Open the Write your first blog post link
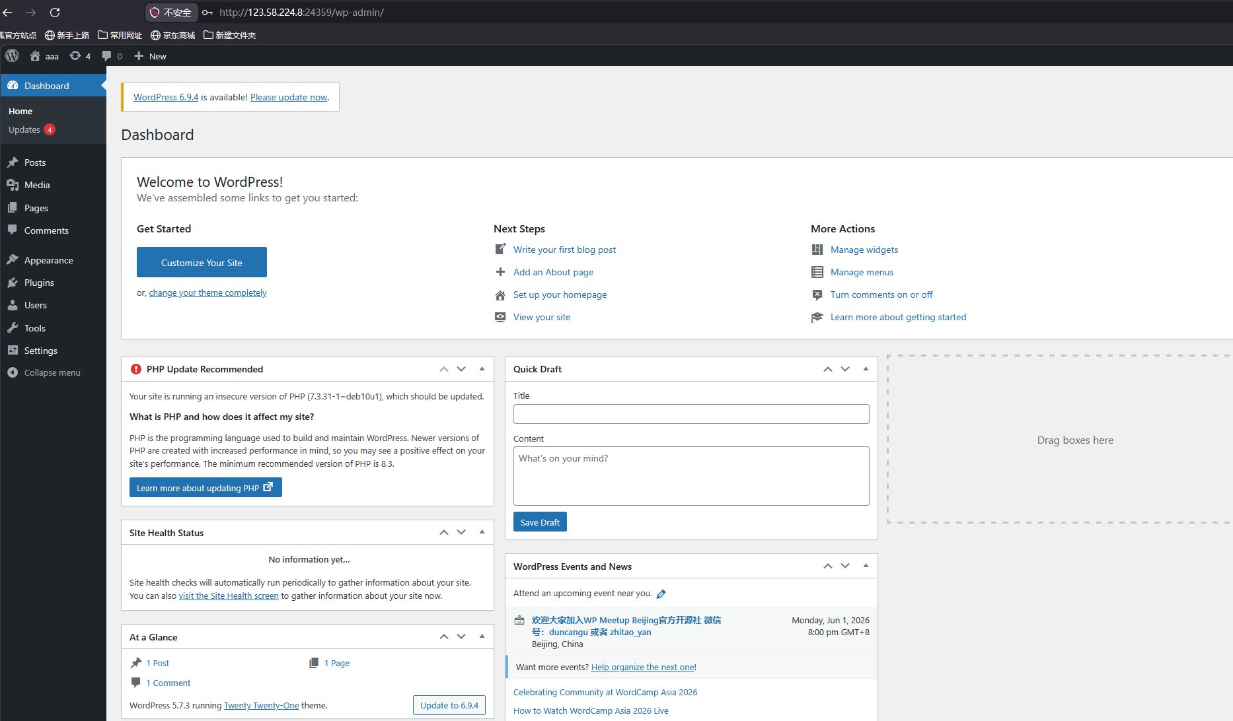This screenshot has width=1233, height=721. (564, 250)
